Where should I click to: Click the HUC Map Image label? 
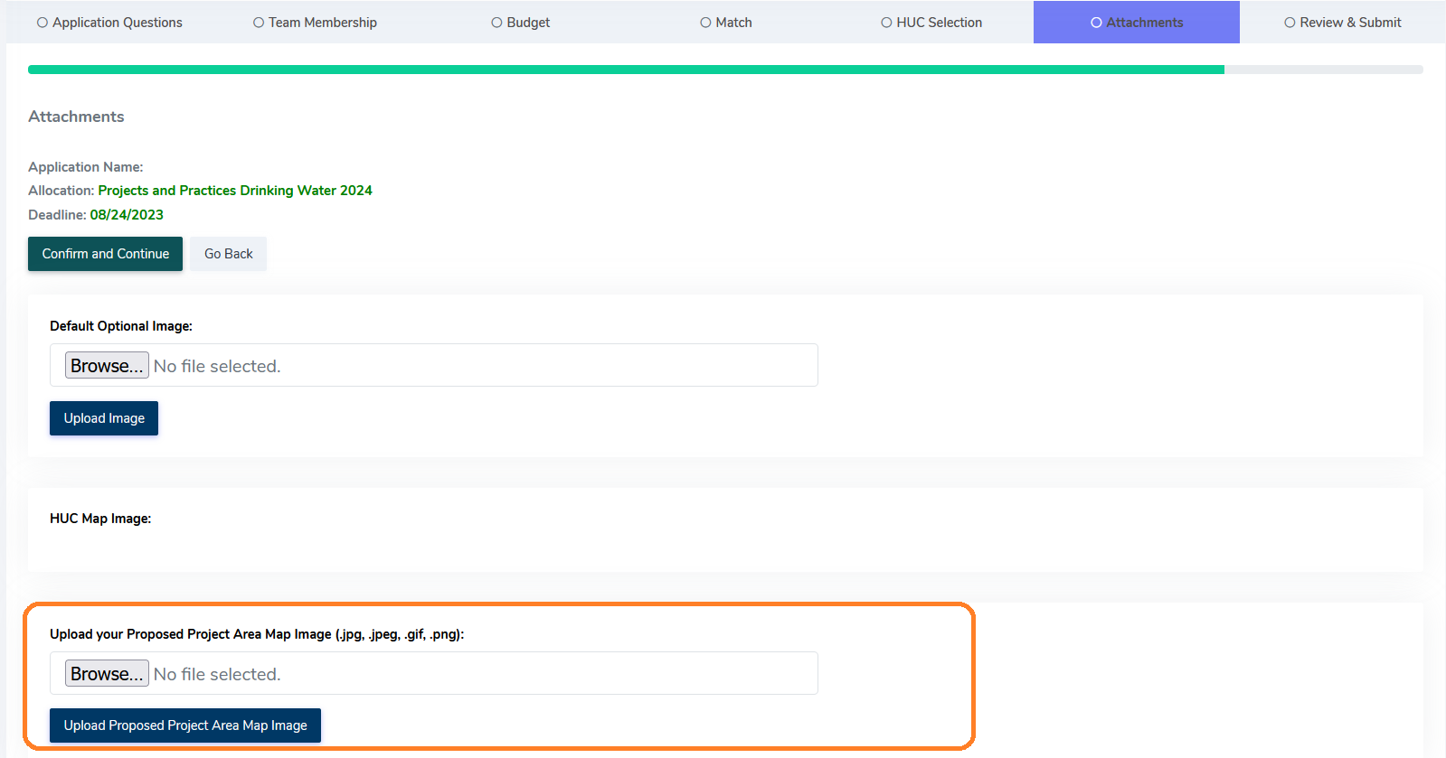(100, 519)
